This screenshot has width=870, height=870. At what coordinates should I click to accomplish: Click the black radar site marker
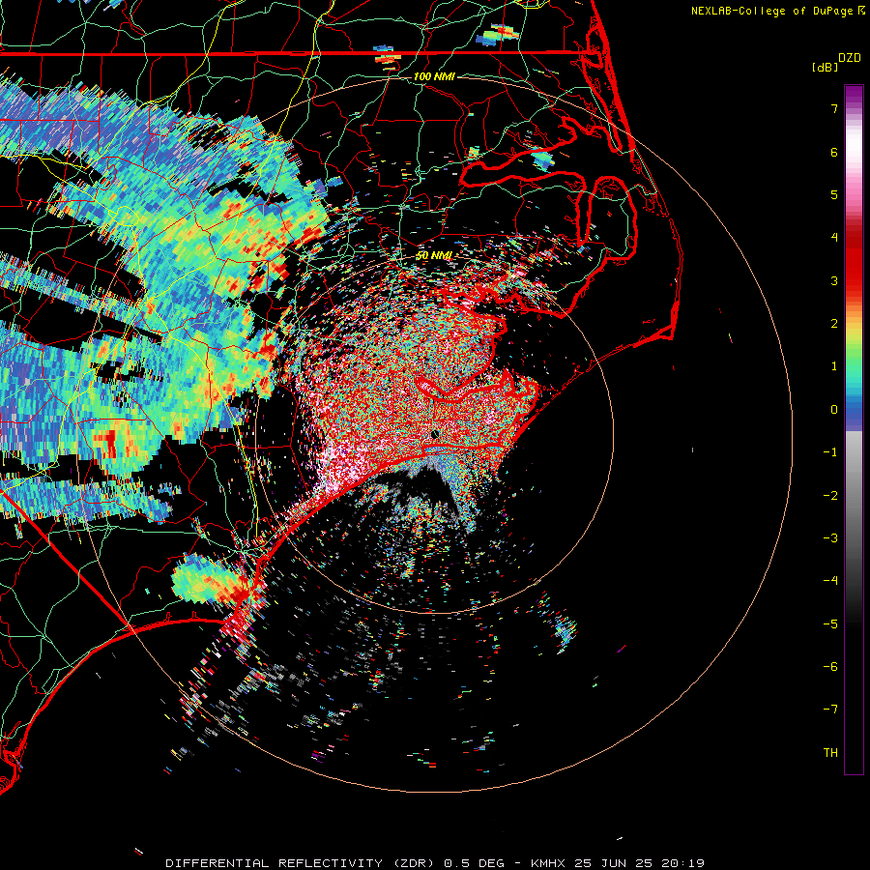coord(435,434)
